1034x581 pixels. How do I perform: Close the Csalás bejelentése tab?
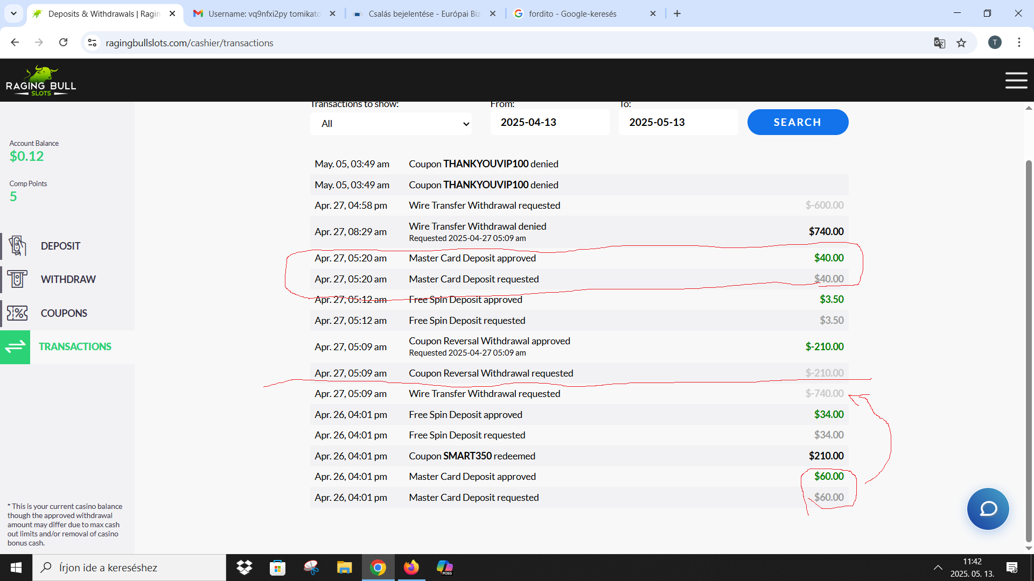[x=493, y=13]
